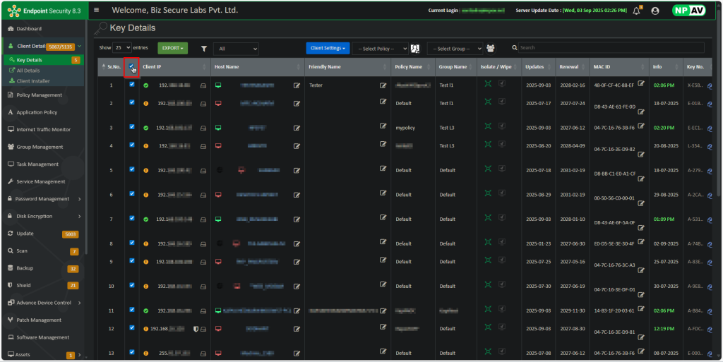This screenshot has height=362, width=723.
Task: Click the hamburger menu icon in header
Action: coord(97,11)
